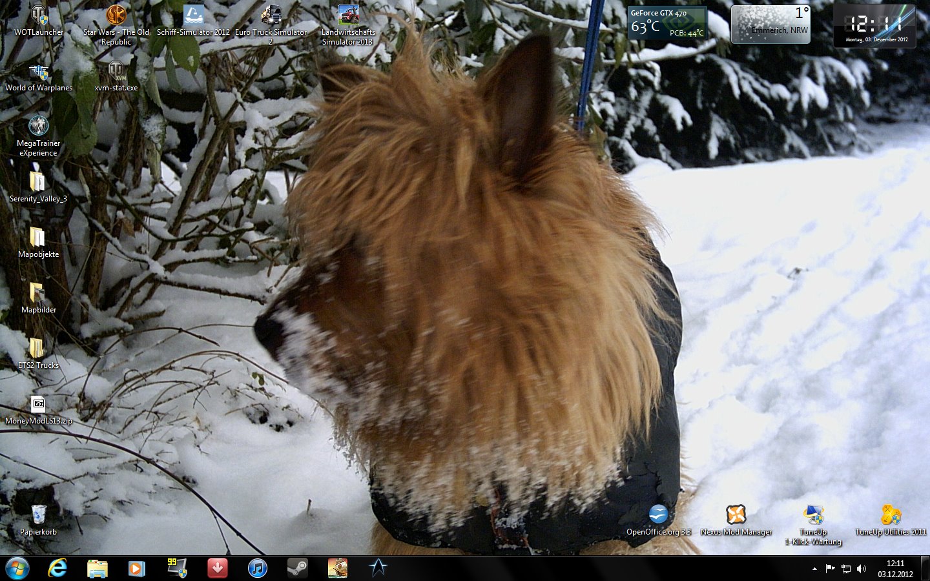
Task: Open the WOTLauncher desktop icon
Action: click(x=39, y=15)
